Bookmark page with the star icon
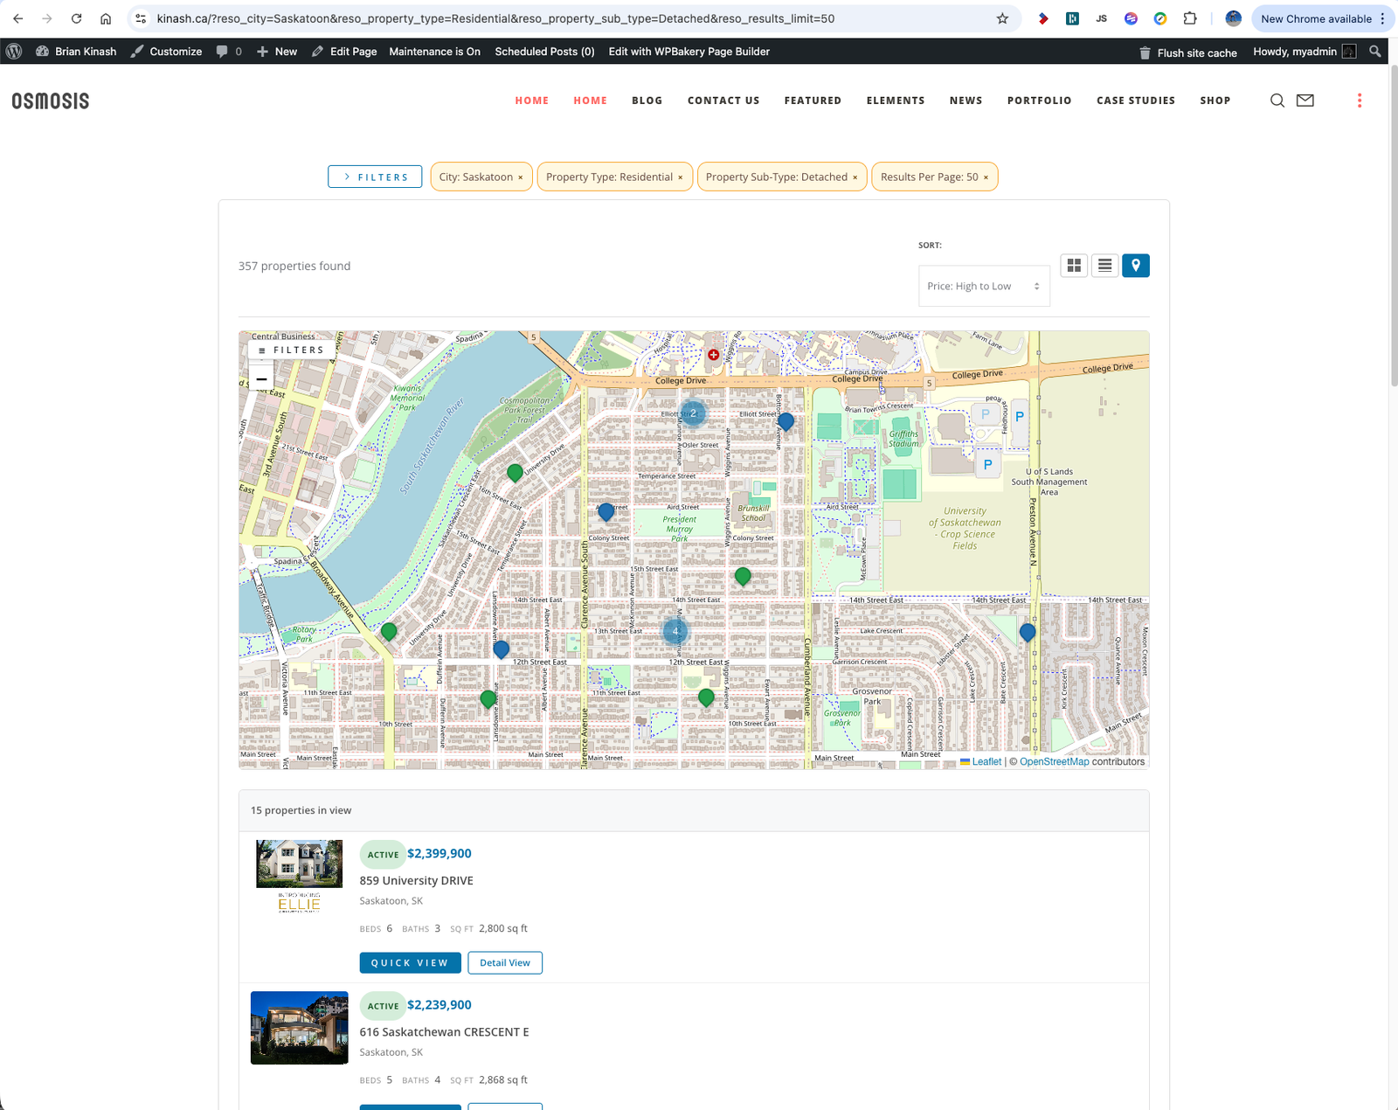Screen dimensions: 1398x1110 click(1002, 18)
